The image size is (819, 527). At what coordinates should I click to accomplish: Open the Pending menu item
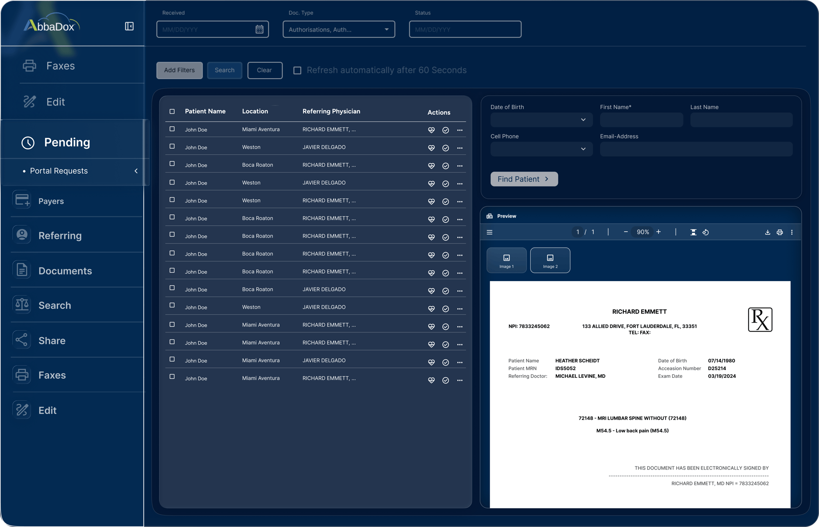point(67,142)
